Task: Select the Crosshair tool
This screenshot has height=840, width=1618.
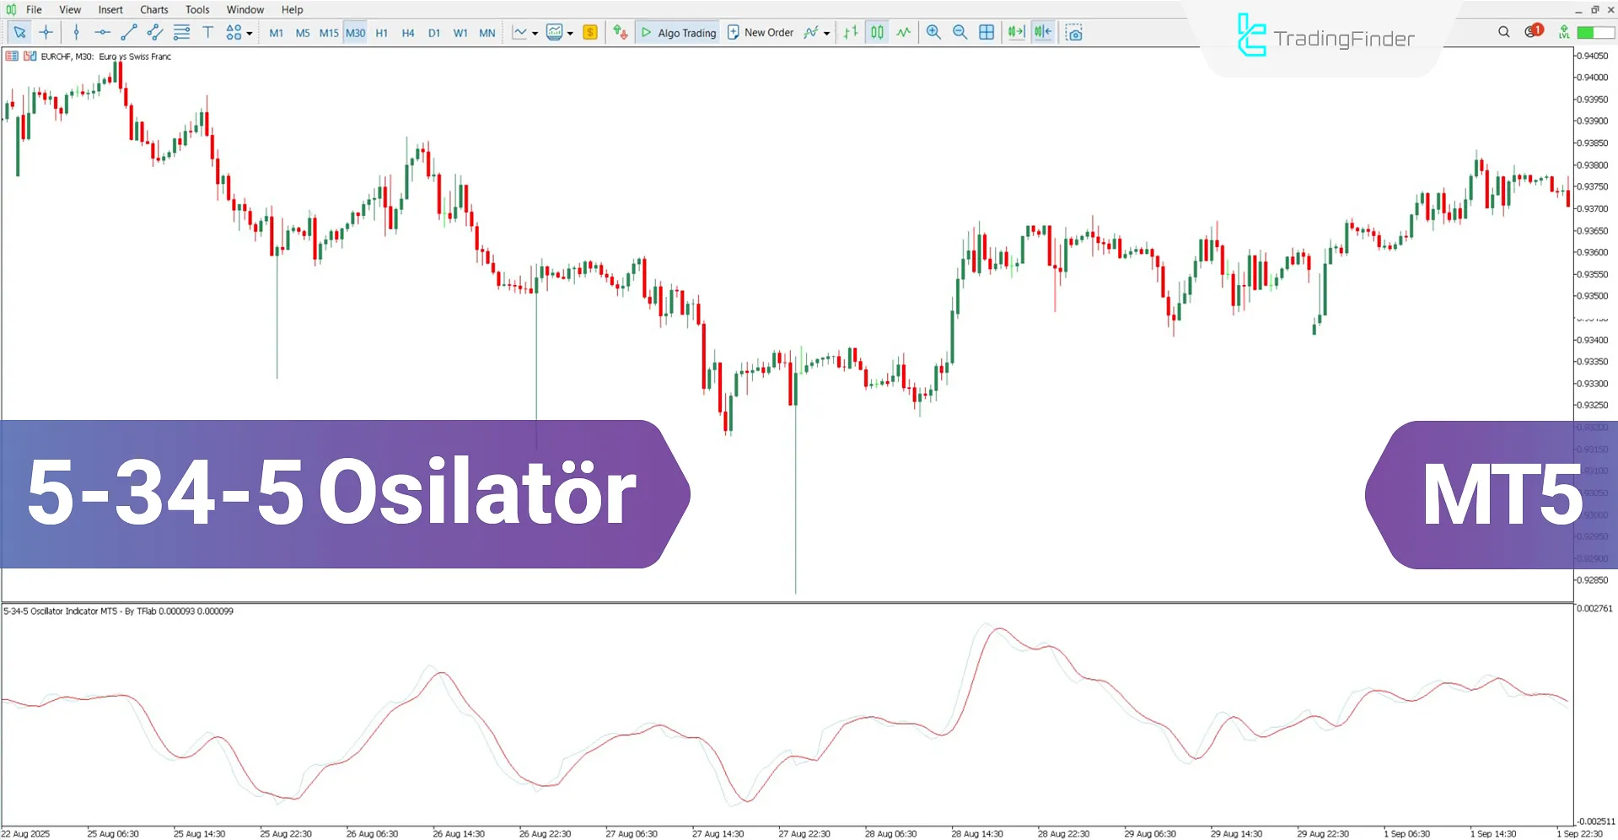Action: [46, 32]
